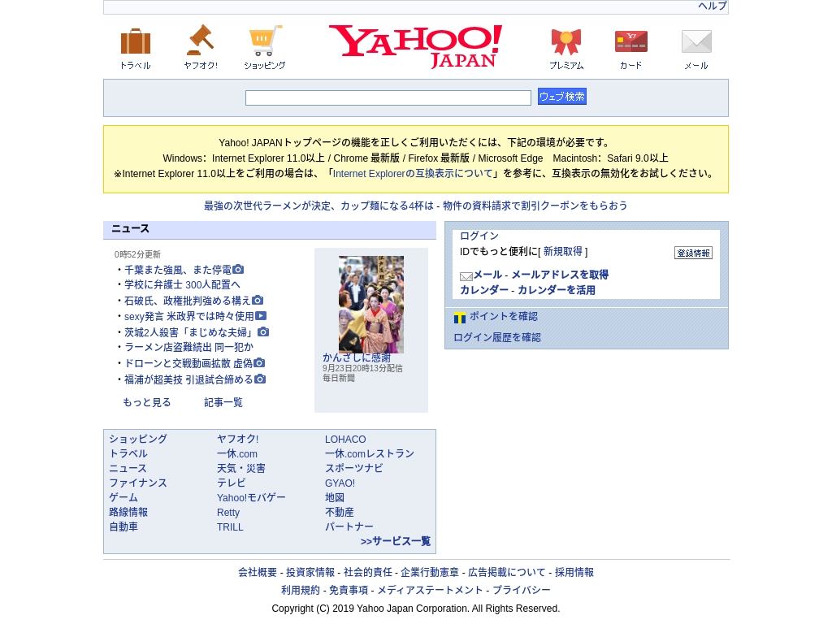Open LOHACO in the services list
Screen dimensions: 832x624
coord(345,439)
